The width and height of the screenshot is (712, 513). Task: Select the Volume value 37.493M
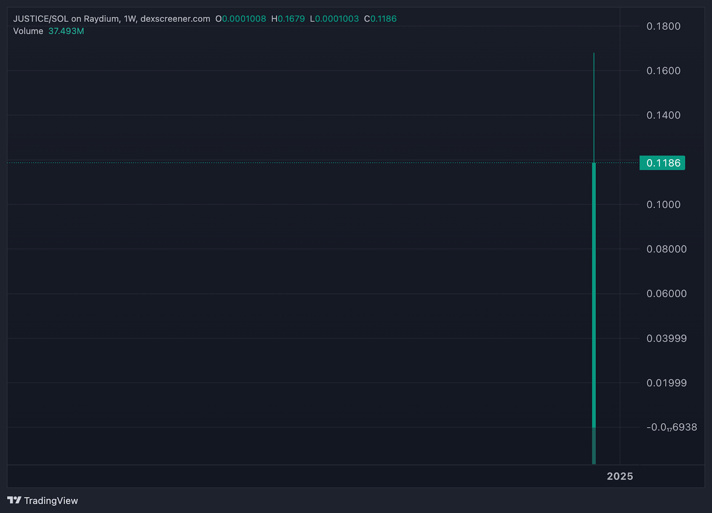tap(66, 31)
